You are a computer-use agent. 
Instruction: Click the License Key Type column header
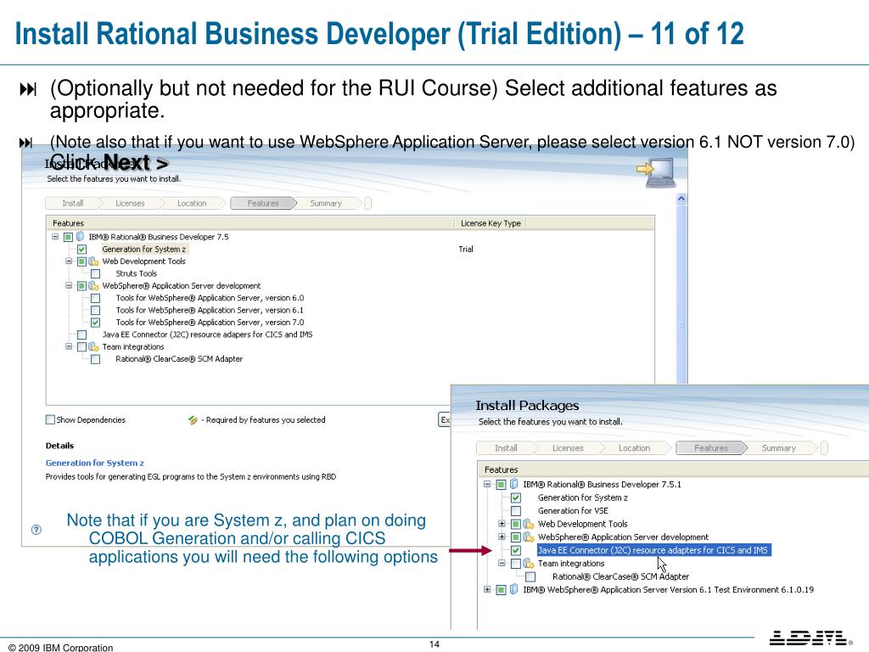point(491,223)
